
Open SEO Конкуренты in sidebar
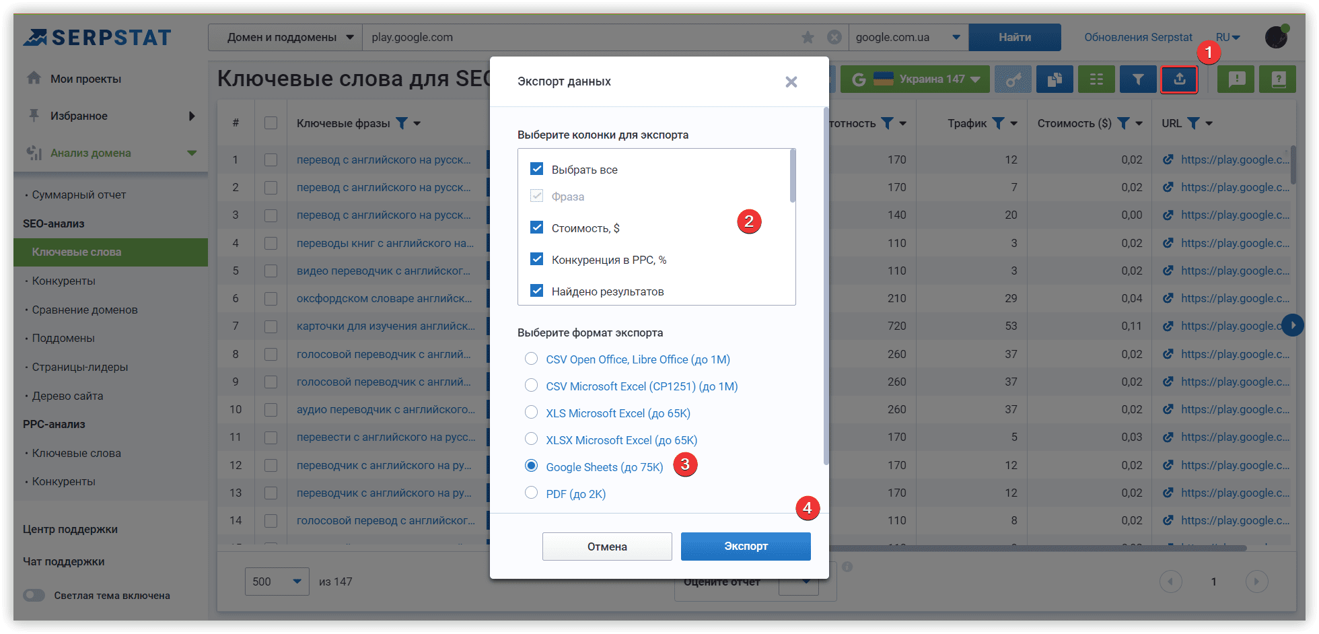(x=63, y=281)
